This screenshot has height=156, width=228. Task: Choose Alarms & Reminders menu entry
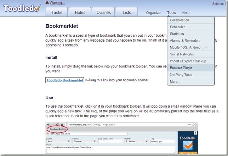[x=191, y=41]
